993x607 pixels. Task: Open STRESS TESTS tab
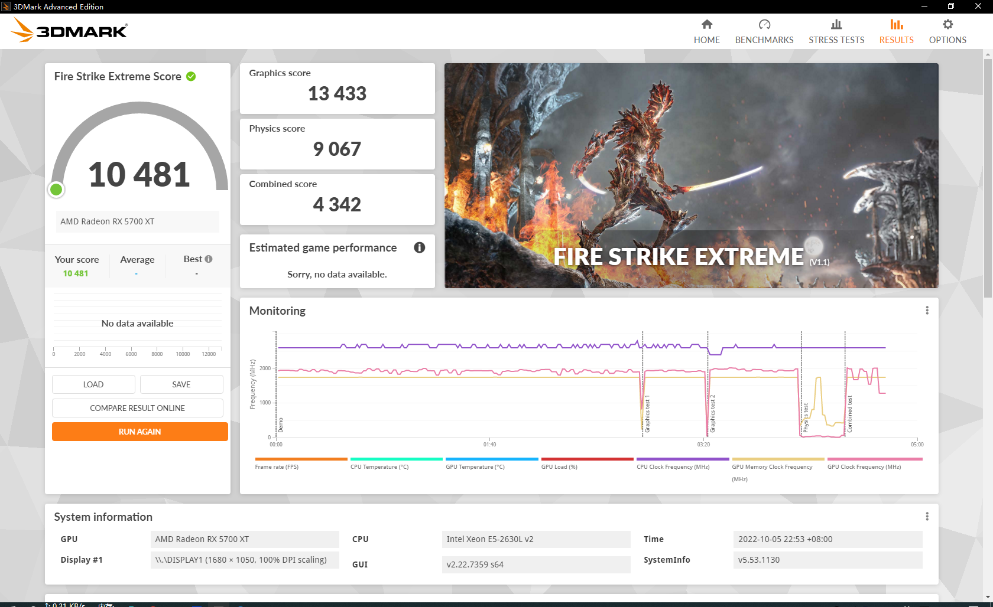[x=836, y=32]
